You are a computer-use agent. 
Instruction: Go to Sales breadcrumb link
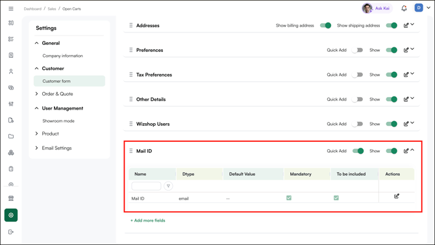51,9
